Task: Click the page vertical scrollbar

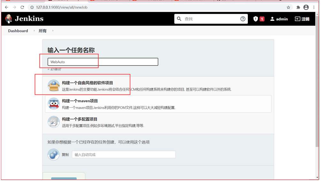Action: click(x=317, y=82)
